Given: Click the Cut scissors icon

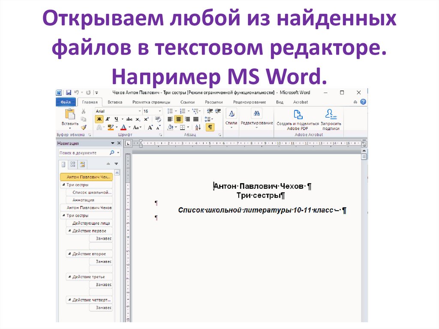Looking at the screenshot, I should tap(84, 112).
